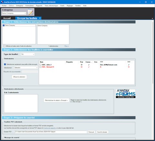This screenshot has width=155, height=141.
Task: Toggle Sélectionner seulement ceux prêts à être envoyés
Action: click(5, 64)
